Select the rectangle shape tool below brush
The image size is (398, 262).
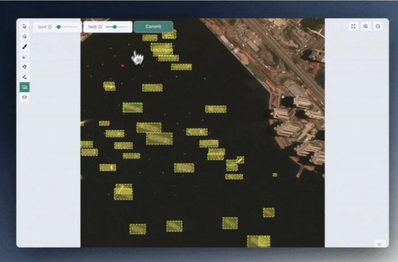[x=24, y=57]
